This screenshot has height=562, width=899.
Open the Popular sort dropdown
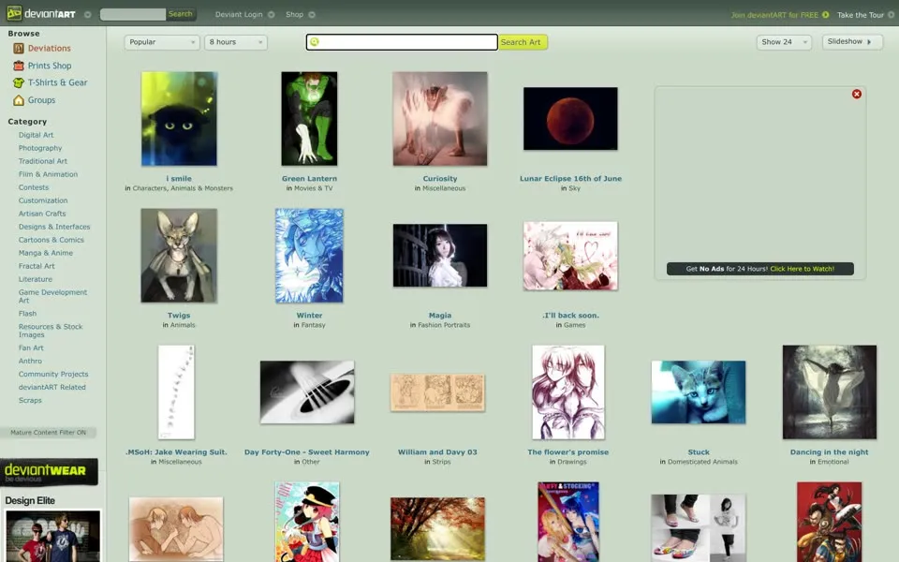[162, 42]
